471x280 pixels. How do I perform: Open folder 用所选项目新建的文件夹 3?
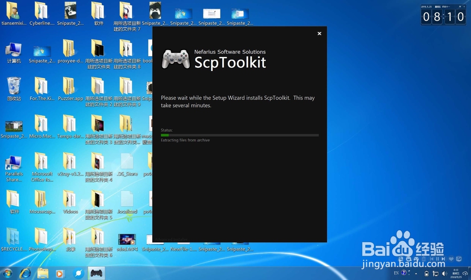[x=98, y=129]
